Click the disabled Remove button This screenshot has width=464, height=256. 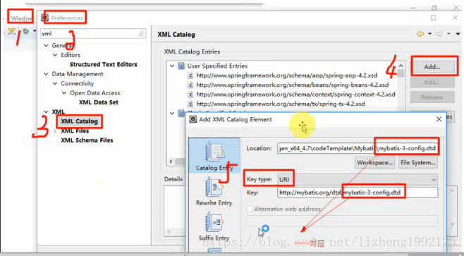pyautogui.click(x=432, y=97)
